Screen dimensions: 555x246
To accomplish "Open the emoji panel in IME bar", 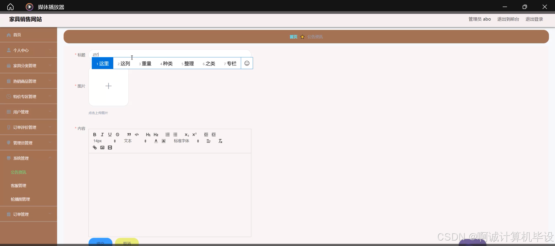I will coord(247,63).
